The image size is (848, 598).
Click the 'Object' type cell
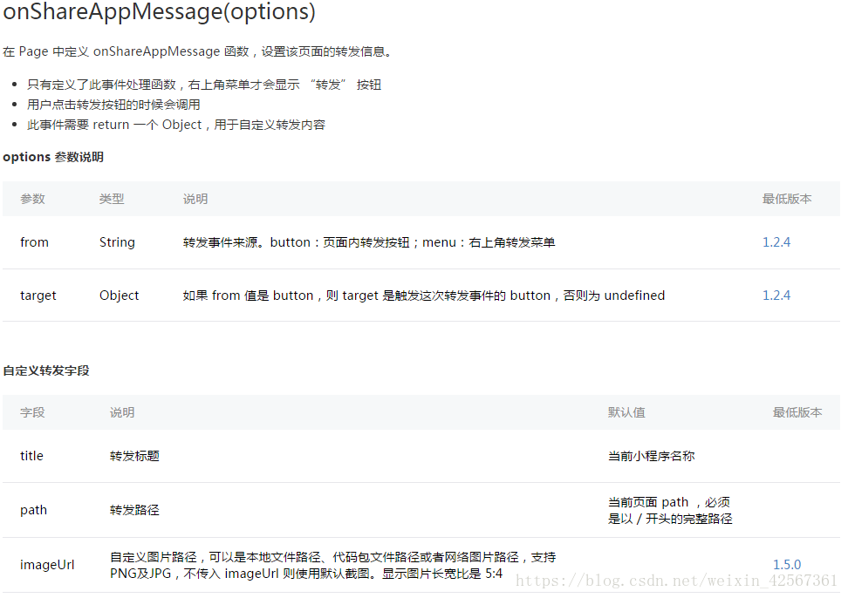coord(119,296)
